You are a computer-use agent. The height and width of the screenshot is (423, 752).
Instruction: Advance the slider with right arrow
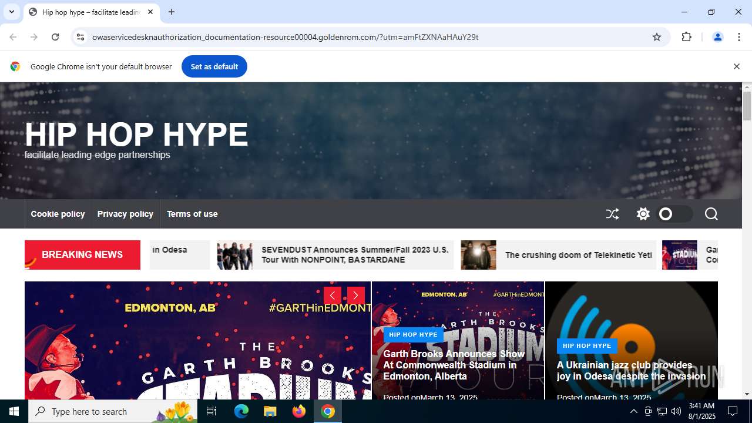point(356,296)
